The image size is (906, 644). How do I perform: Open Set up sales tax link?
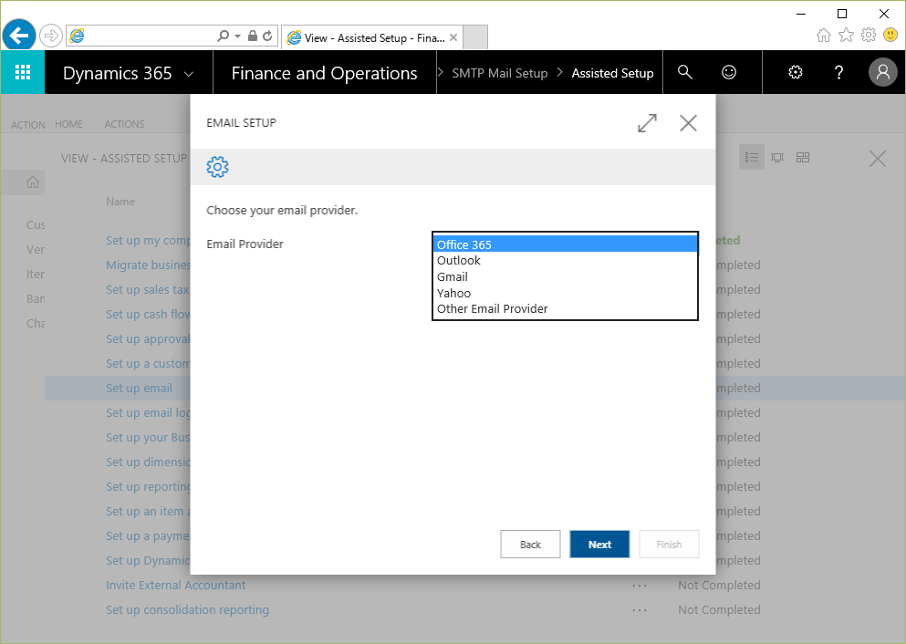pyautogui.click(x=147, y=290)
